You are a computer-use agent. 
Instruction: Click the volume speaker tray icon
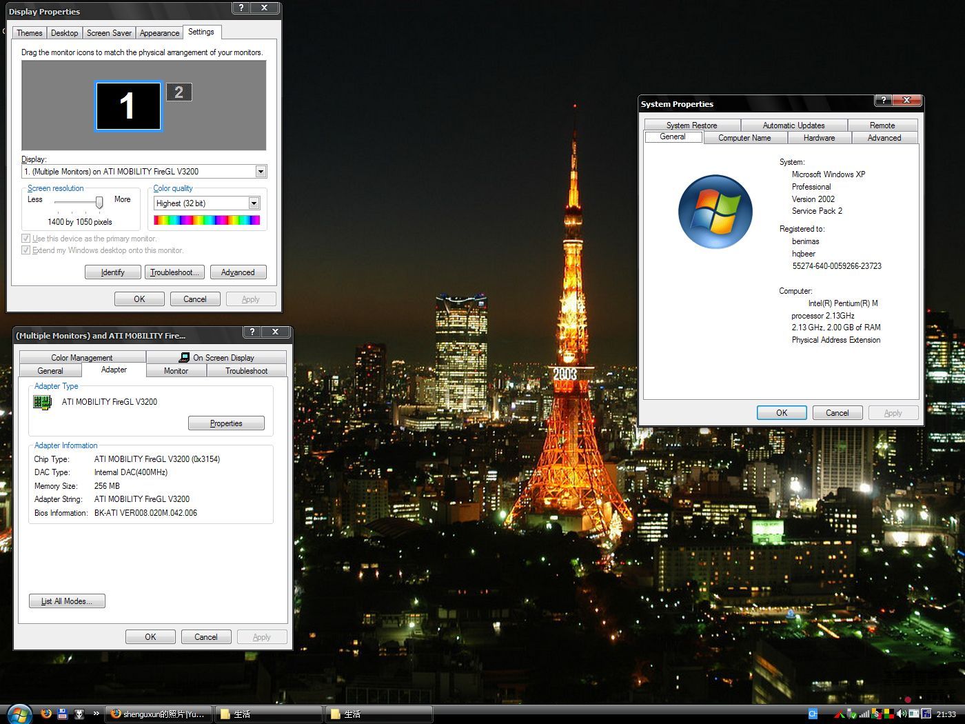[x=902, y=714]
